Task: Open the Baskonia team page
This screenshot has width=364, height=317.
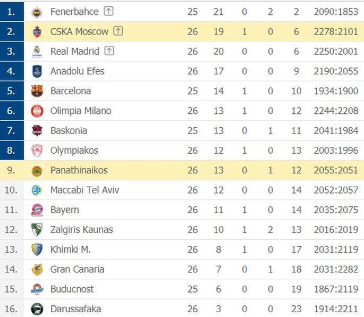Action: (69, 131)
